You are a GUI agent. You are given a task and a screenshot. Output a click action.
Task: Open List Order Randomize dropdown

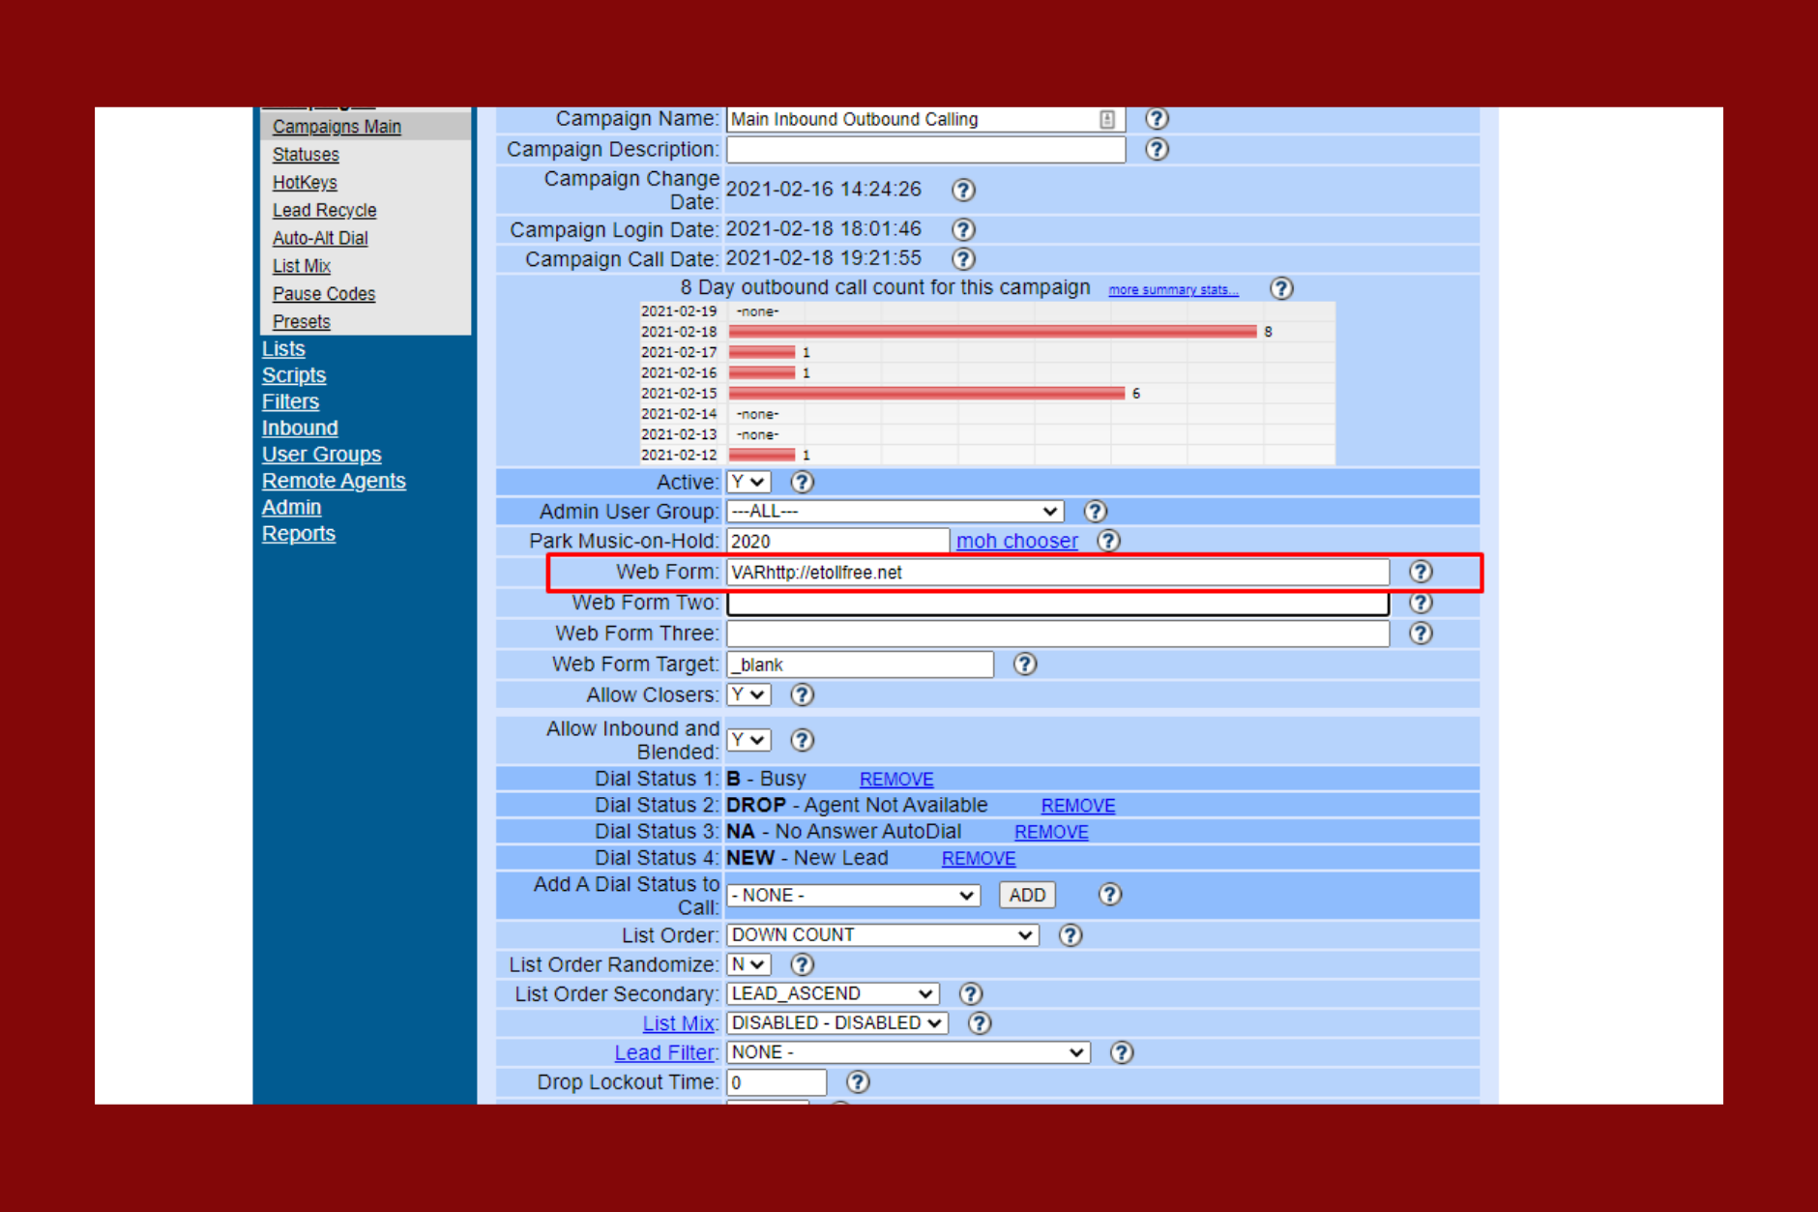tap(748, 964)
